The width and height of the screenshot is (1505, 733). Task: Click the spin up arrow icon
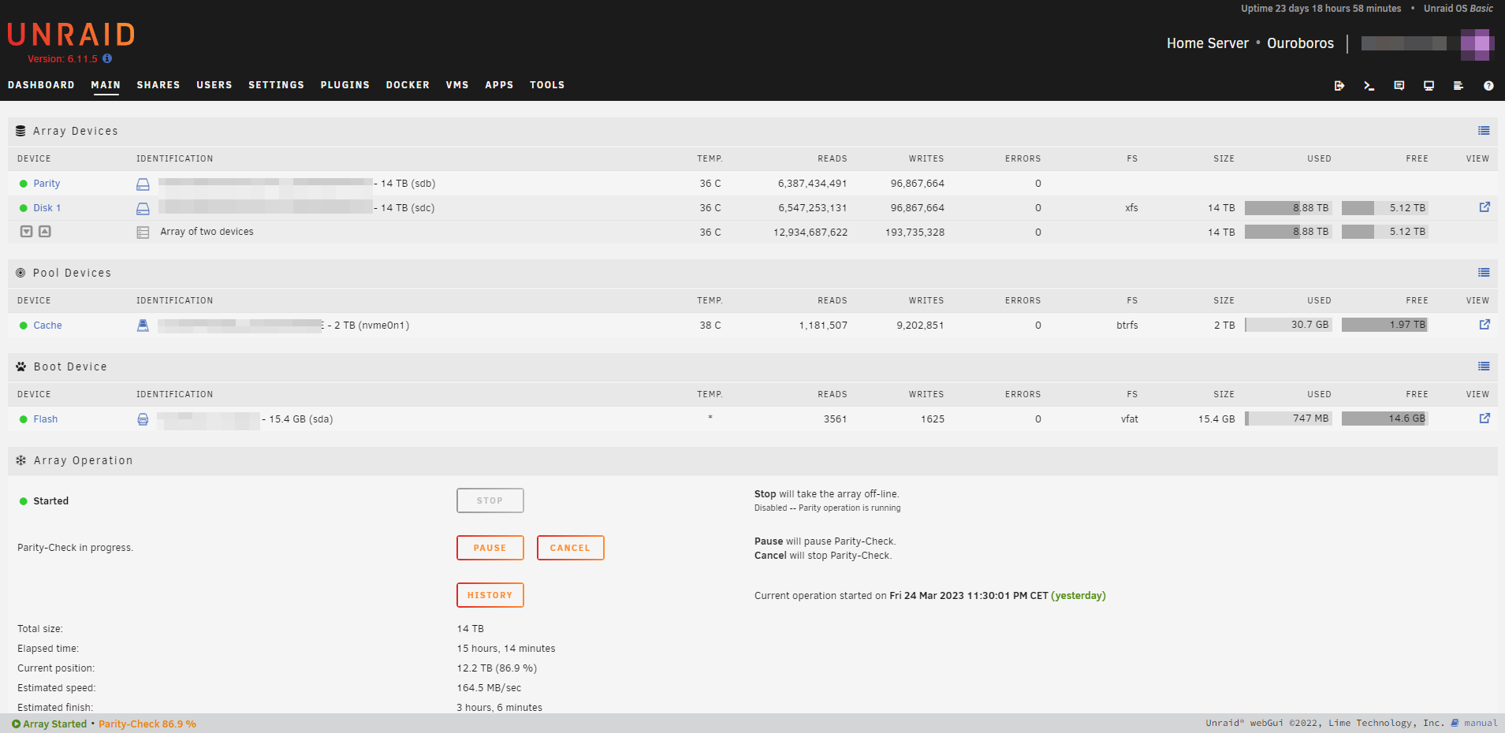click(45, 232)
